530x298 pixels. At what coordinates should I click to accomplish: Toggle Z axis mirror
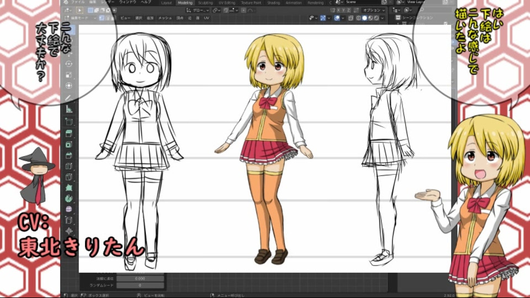point(349,10)
